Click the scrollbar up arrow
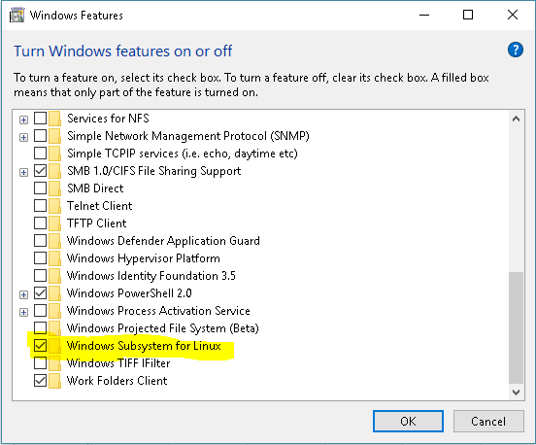 pos(517,120)
